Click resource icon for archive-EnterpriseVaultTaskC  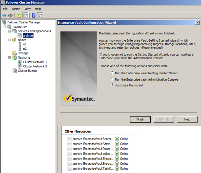click(x=69, y=169)
